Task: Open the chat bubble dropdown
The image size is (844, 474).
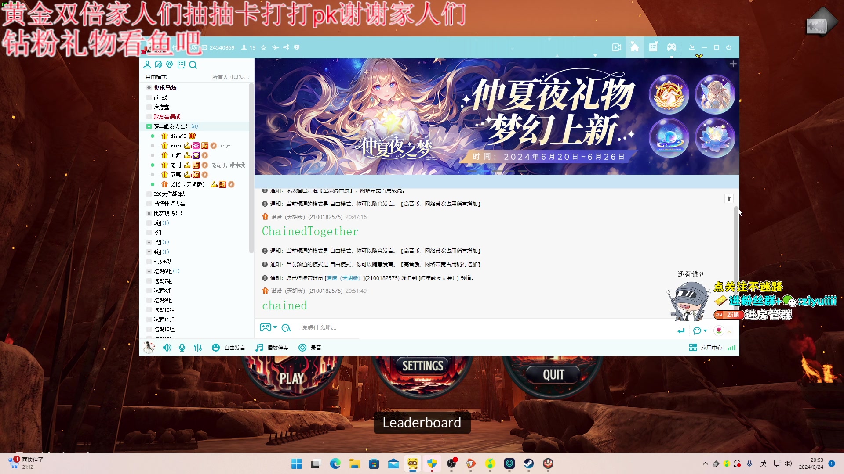Action: 700,331
